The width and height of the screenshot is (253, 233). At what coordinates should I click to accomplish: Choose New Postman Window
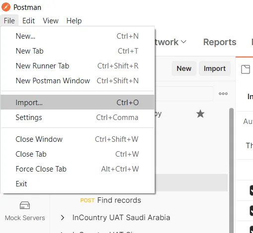pyautogui.click(x=77, y=81)
